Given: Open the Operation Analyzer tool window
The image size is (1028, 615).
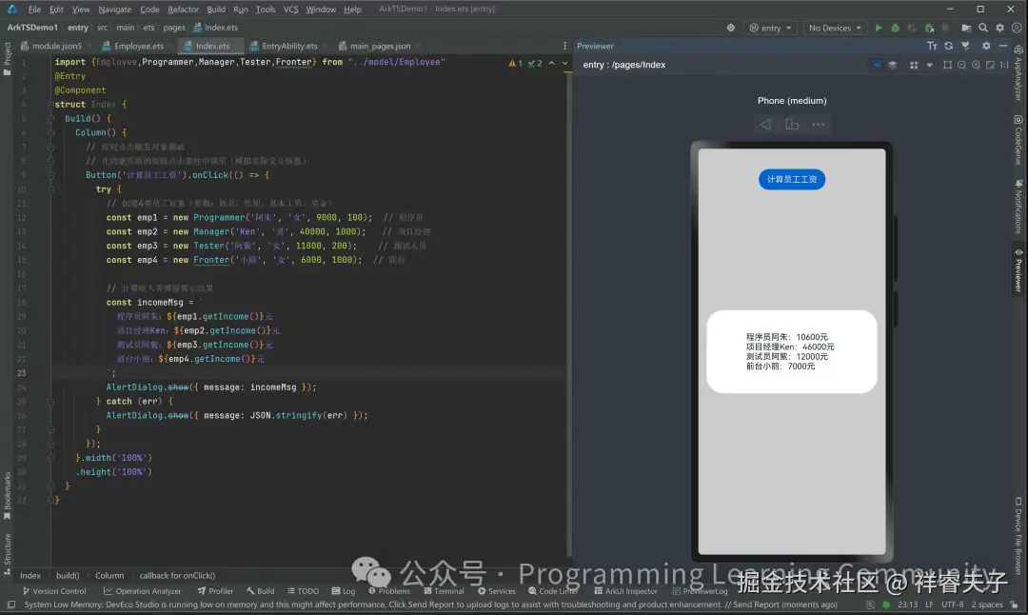Looking at the screenshot, I should [x=142, y=591].
